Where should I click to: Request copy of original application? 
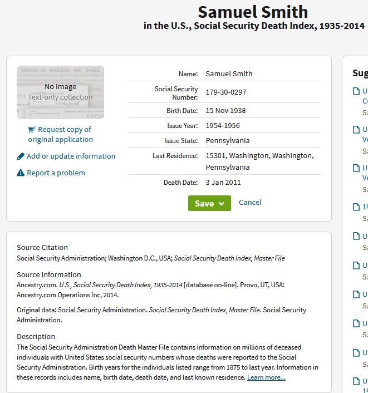(x=61, y=134)
